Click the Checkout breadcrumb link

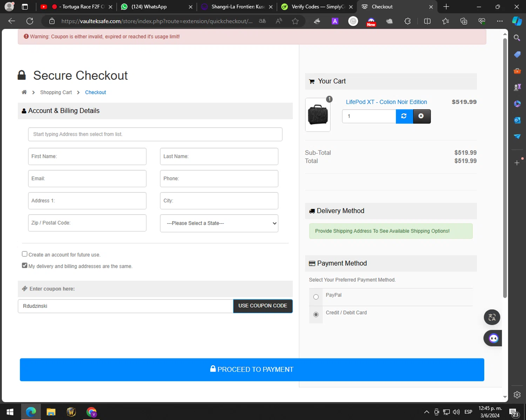tap(95, 92)
